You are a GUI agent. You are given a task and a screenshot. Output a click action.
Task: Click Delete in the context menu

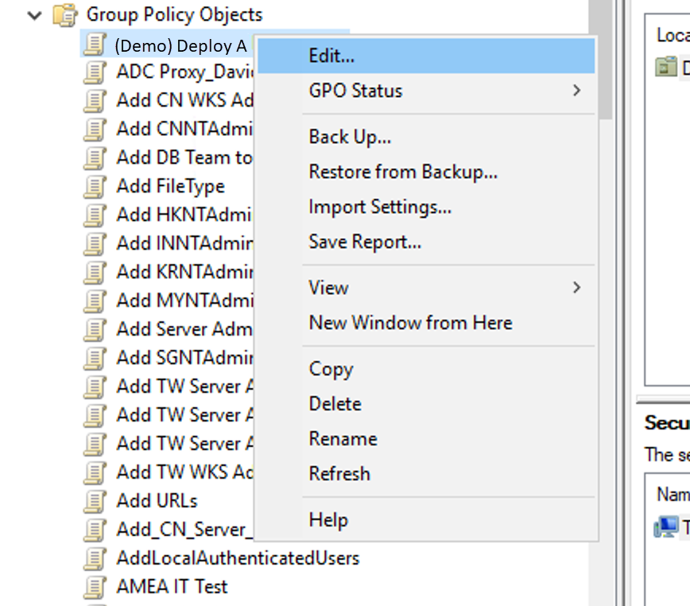[x=335, y=404]
